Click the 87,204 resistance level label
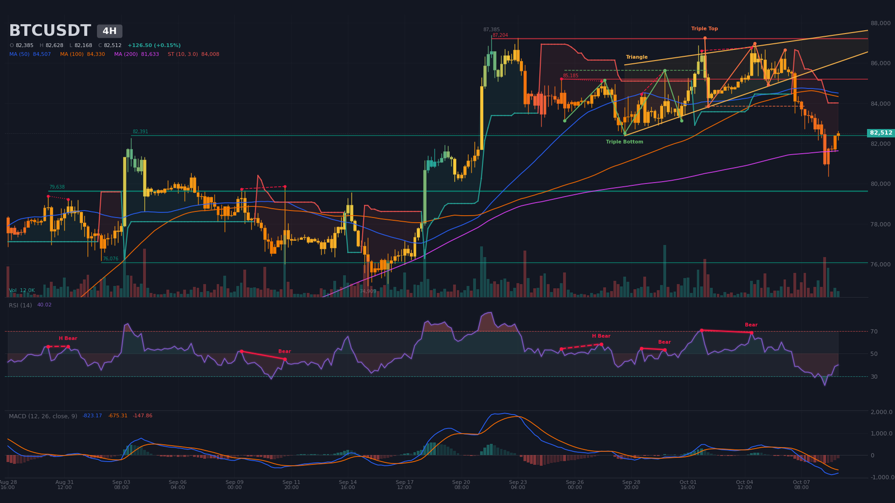Image resolution: width=895 pixels, height=503 pixels. [500, 35]
